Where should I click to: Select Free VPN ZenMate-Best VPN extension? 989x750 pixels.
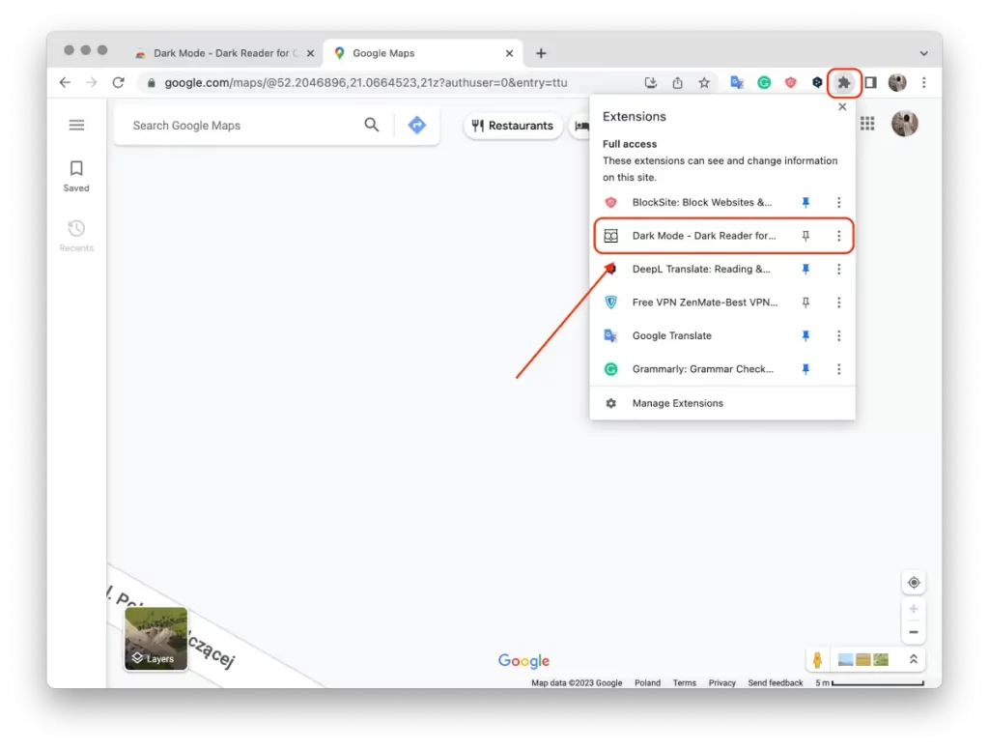(x=704, y=303)
